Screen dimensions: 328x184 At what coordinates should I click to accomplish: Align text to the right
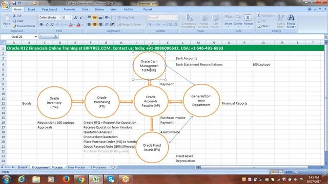point(100,25)
